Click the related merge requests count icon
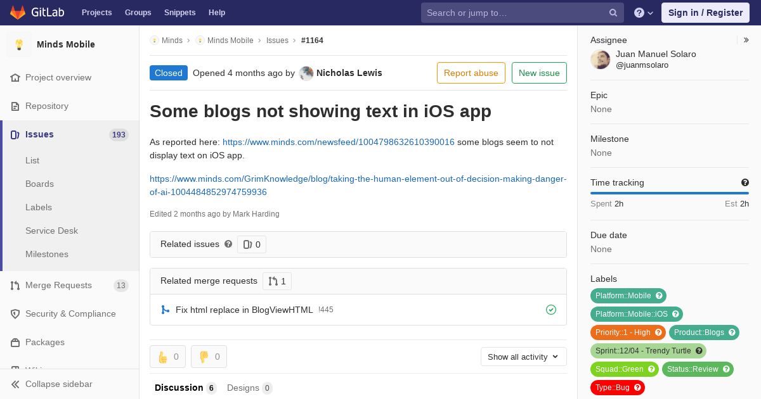Viewport: 761px width, 399px height. tap(273, 281)
